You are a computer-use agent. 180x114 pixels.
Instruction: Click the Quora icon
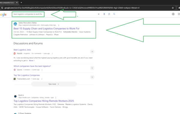point(15,70)
